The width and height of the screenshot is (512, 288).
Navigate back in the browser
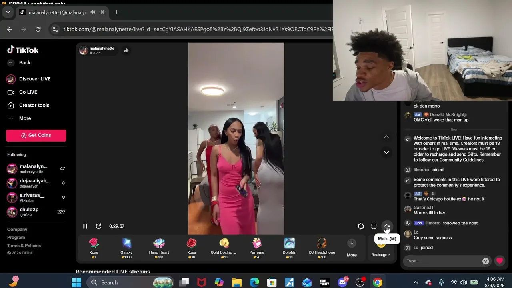9,29
